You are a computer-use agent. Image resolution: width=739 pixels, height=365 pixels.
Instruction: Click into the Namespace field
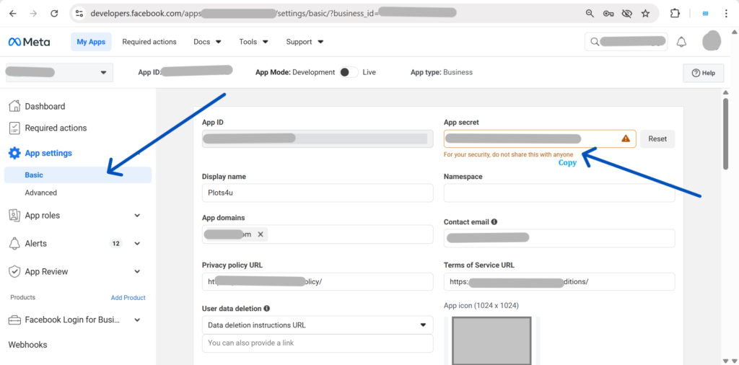tap(559, 193)
